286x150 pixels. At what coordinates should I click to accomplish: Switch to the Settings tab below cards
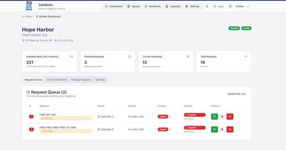tap(100, 80)
